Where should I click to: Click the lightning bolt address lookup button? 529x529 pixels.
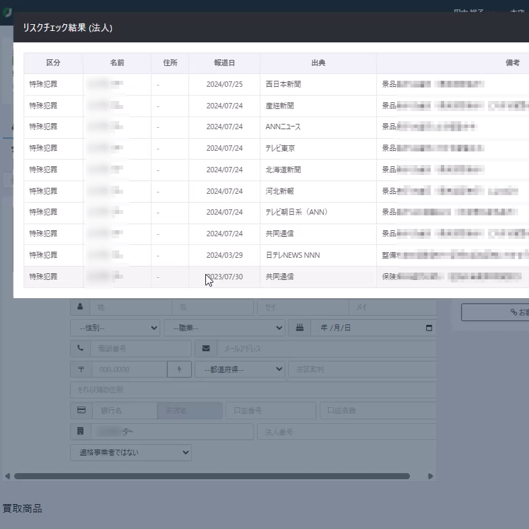coord(179,369)
